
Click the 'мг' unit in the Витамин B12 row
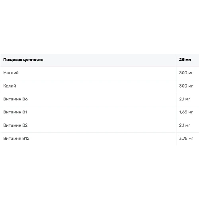(x=191, y=139)
